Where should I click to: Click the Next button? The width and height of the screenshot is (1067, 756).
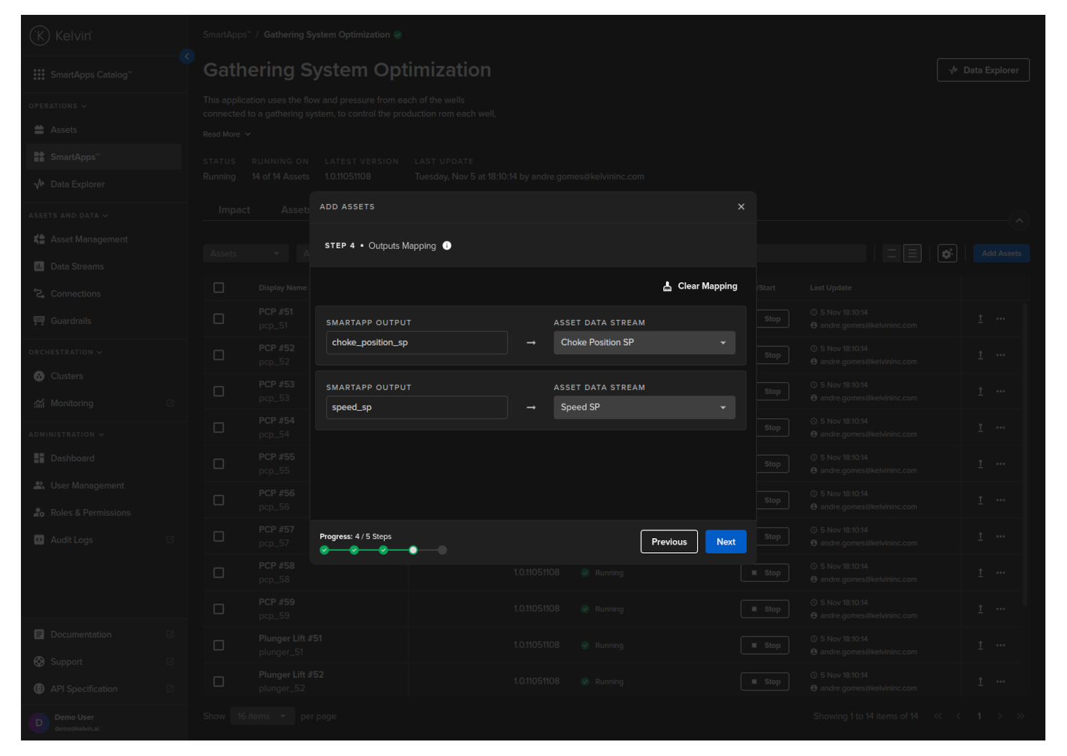tap(725, 542)
